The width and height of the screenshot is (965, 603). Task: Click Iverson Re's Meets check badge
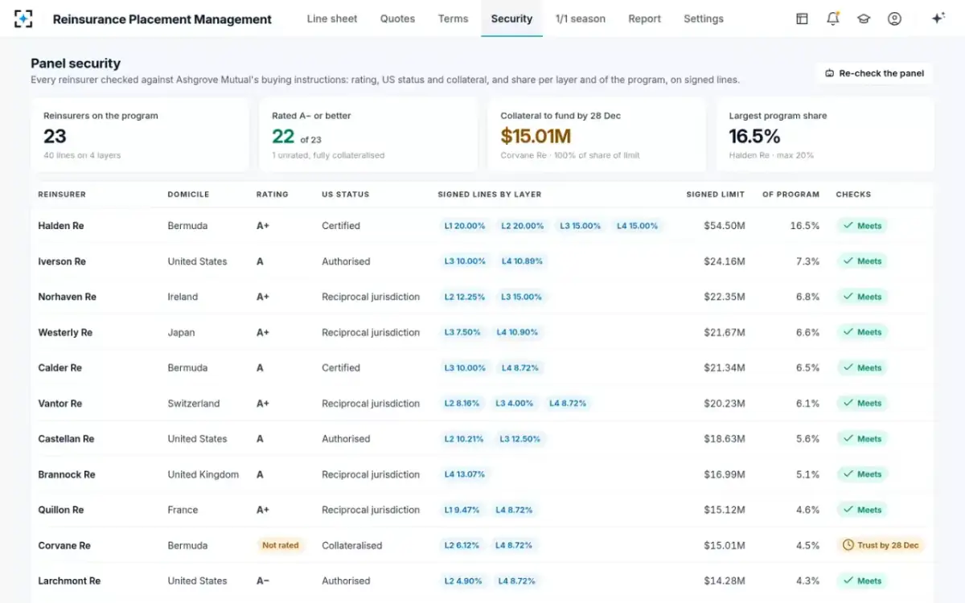click(x=862, y=261)
